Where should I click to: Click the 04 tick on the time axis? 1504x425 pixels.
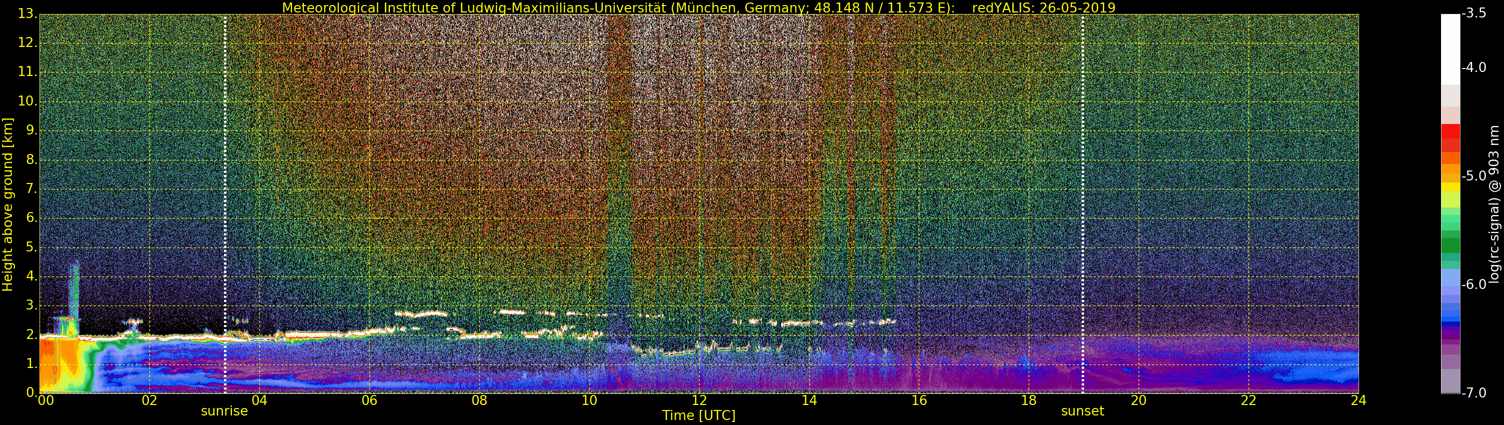pos(259,400)
